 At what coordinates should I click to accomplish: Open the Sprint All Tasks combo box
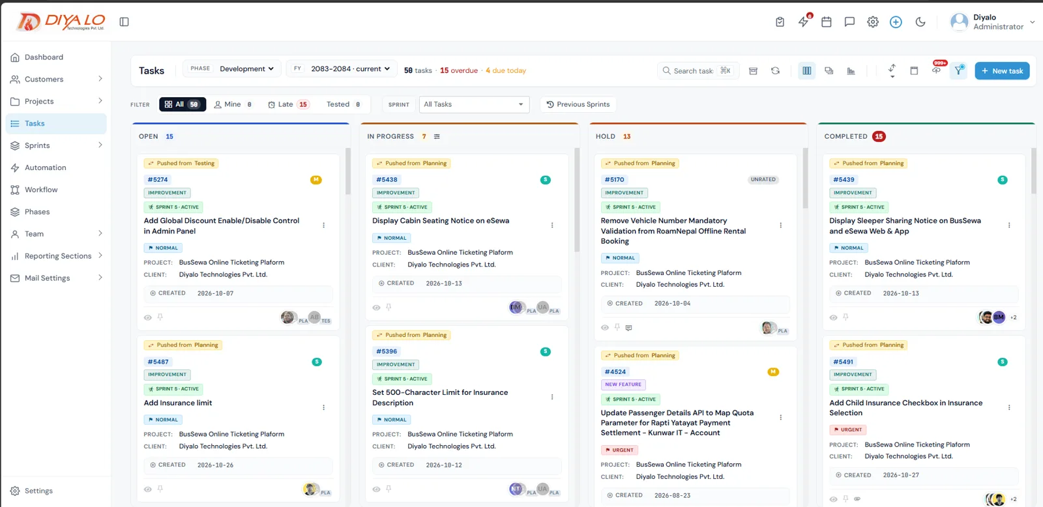tap(474, 104)
